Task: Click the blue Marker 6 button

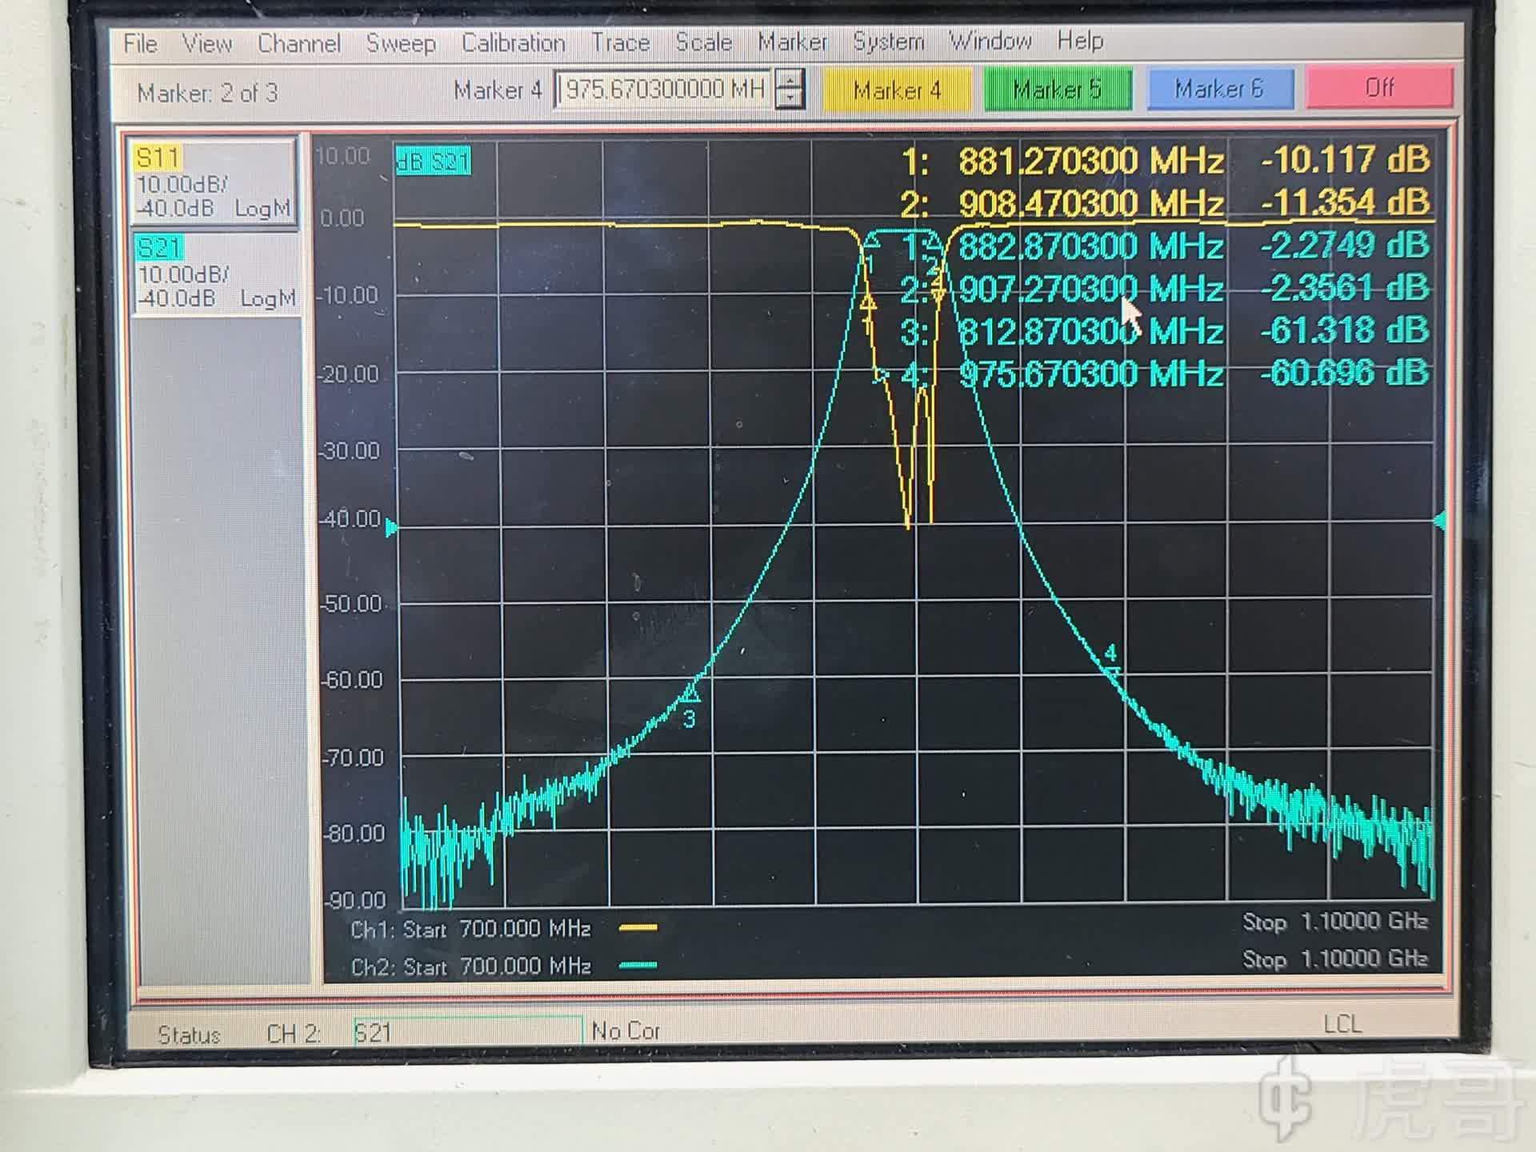Action: (x=1219, y=88)
